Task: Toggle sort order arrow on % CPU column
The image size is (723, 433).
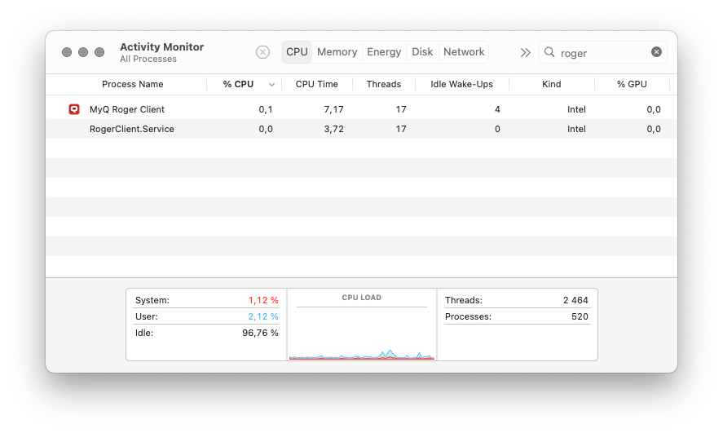Action: pyautogui.click(x=271, y=85)
